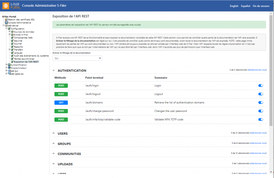274x178 pixels.
Task: Switch language to Español
Action: click(246, 6)
